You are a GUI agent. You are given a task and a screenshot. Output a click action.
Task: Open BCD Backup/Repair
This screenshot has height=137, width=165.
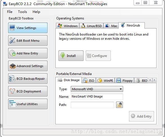[x=28, y=79]
